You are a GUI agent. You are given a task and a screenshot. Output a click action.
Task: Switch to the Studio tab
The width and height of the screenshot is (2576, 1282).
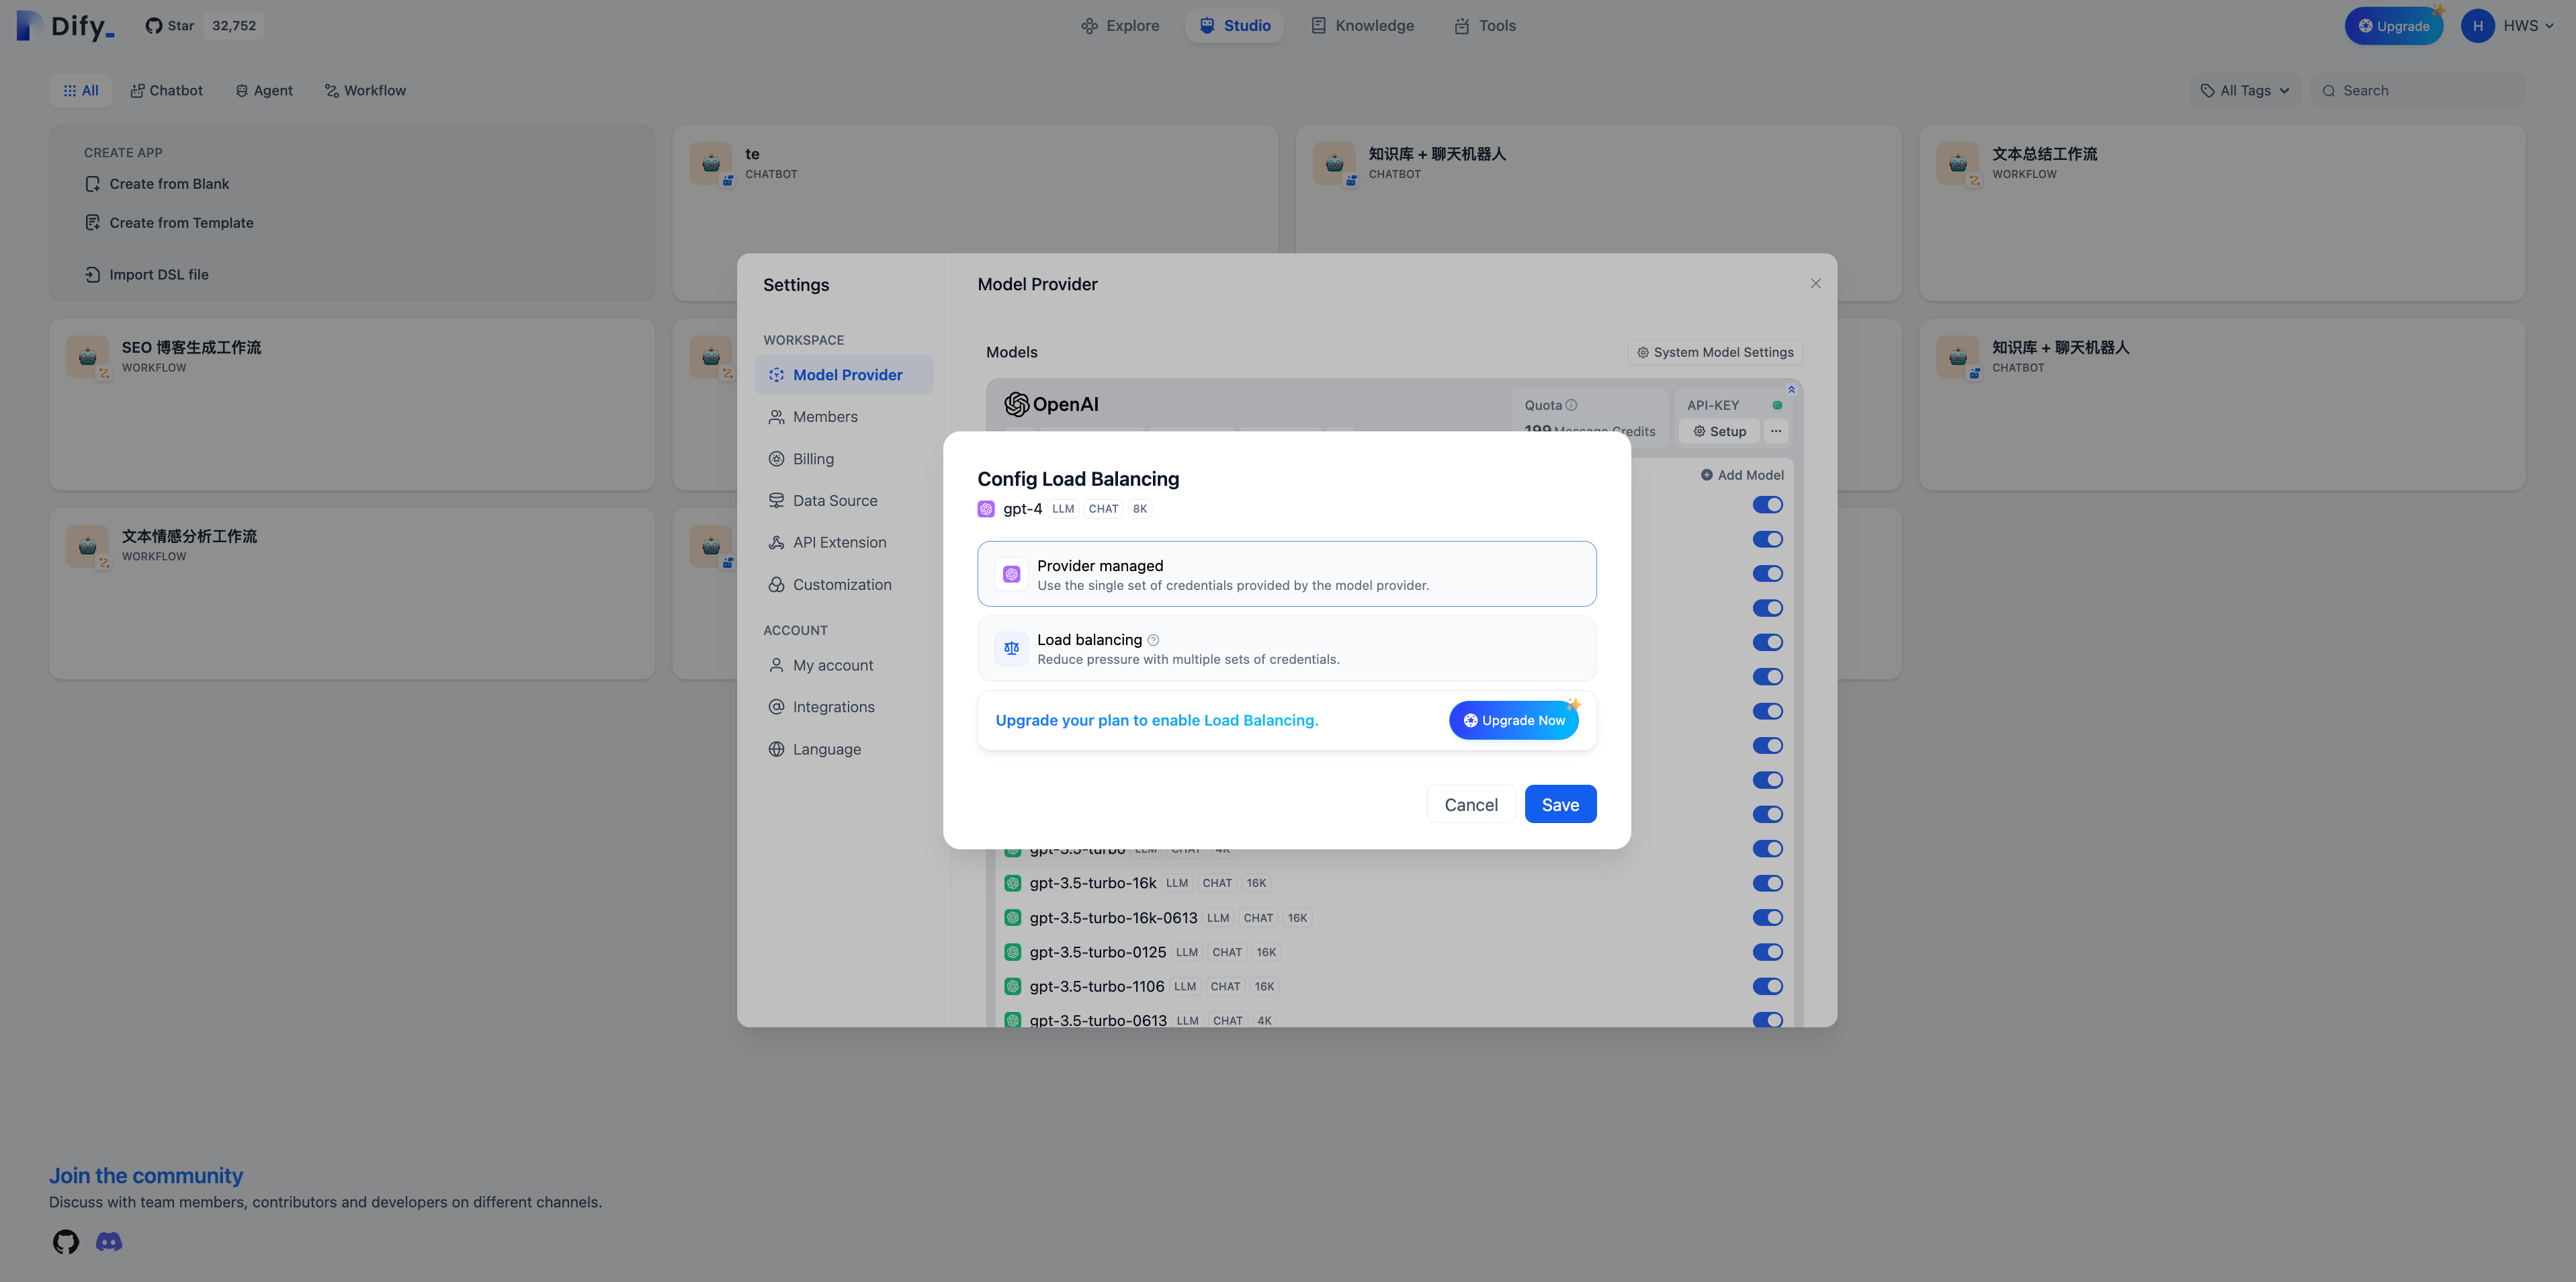[1235, 26]
